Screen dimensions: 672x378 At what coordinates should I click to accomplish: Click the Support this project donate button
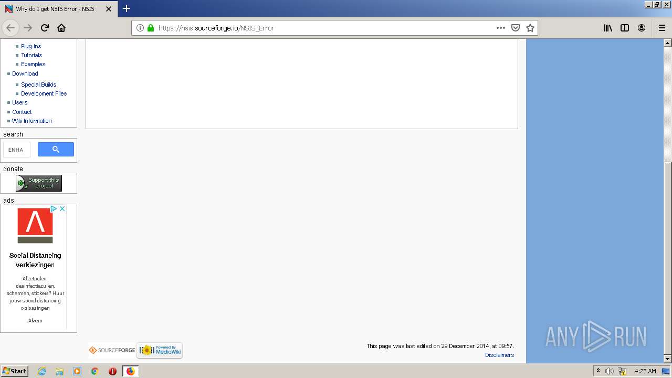(39, 183)
